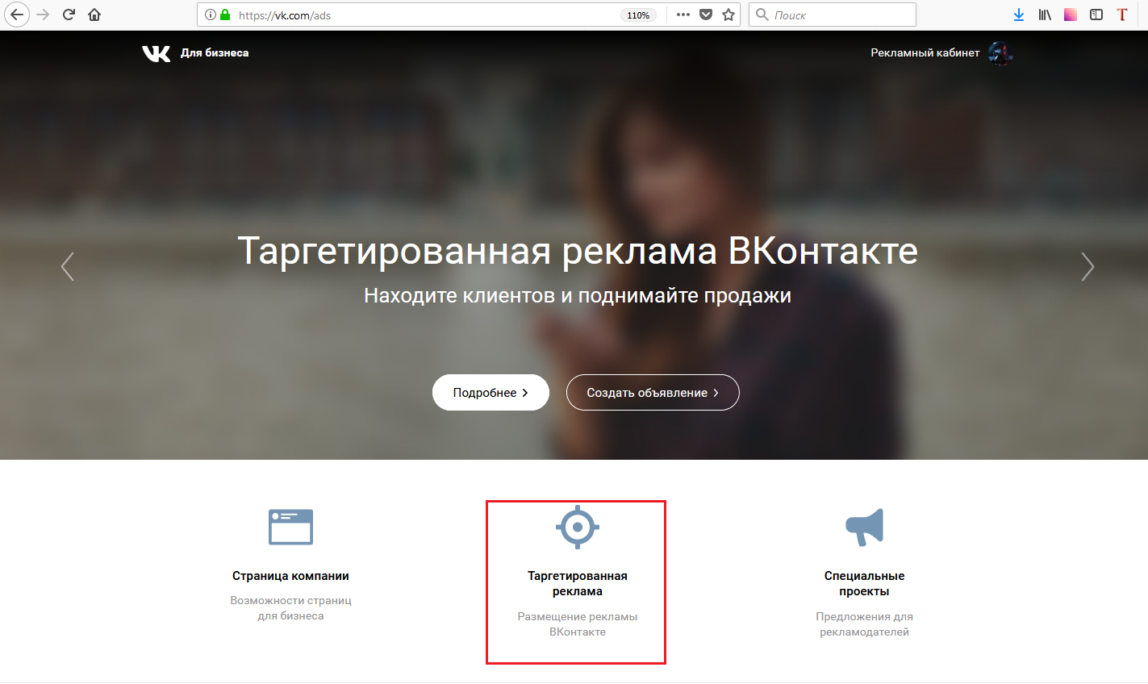Click the special projects megaphone icon
The image size is (1148, 684).
click(865, 527)
